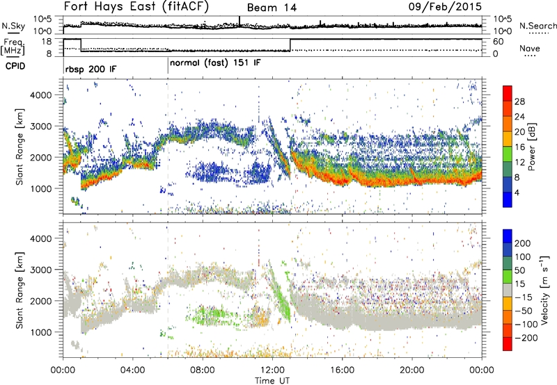The height and width of the screenshot is (385, 557).
Task: Click the 'Beam 14' label
Action: tap(272, 8)
